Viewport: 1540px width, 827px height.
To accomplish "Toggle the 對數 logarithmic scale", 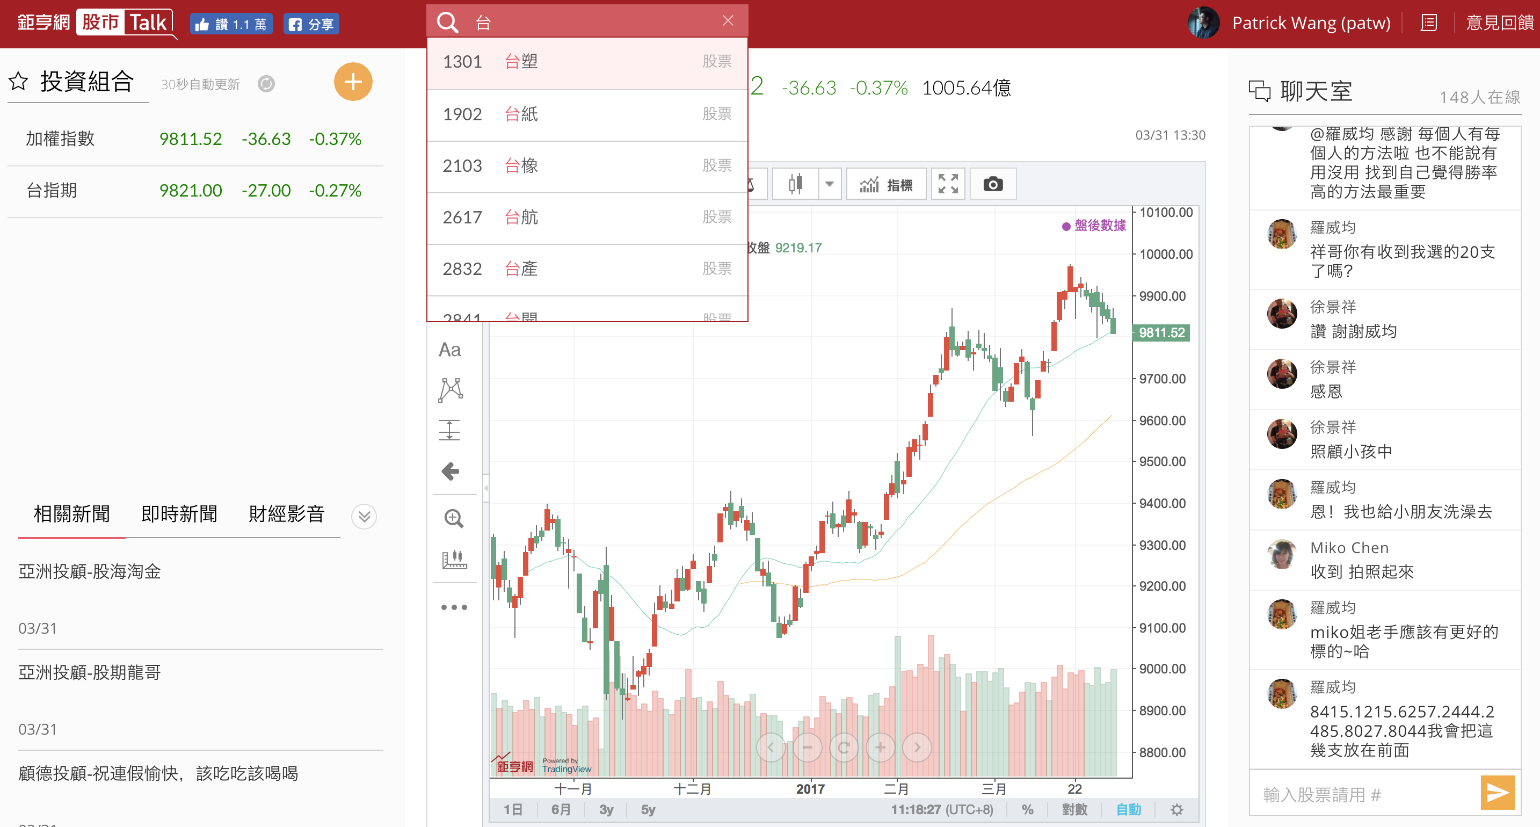I will click(x=1074, y=810).
